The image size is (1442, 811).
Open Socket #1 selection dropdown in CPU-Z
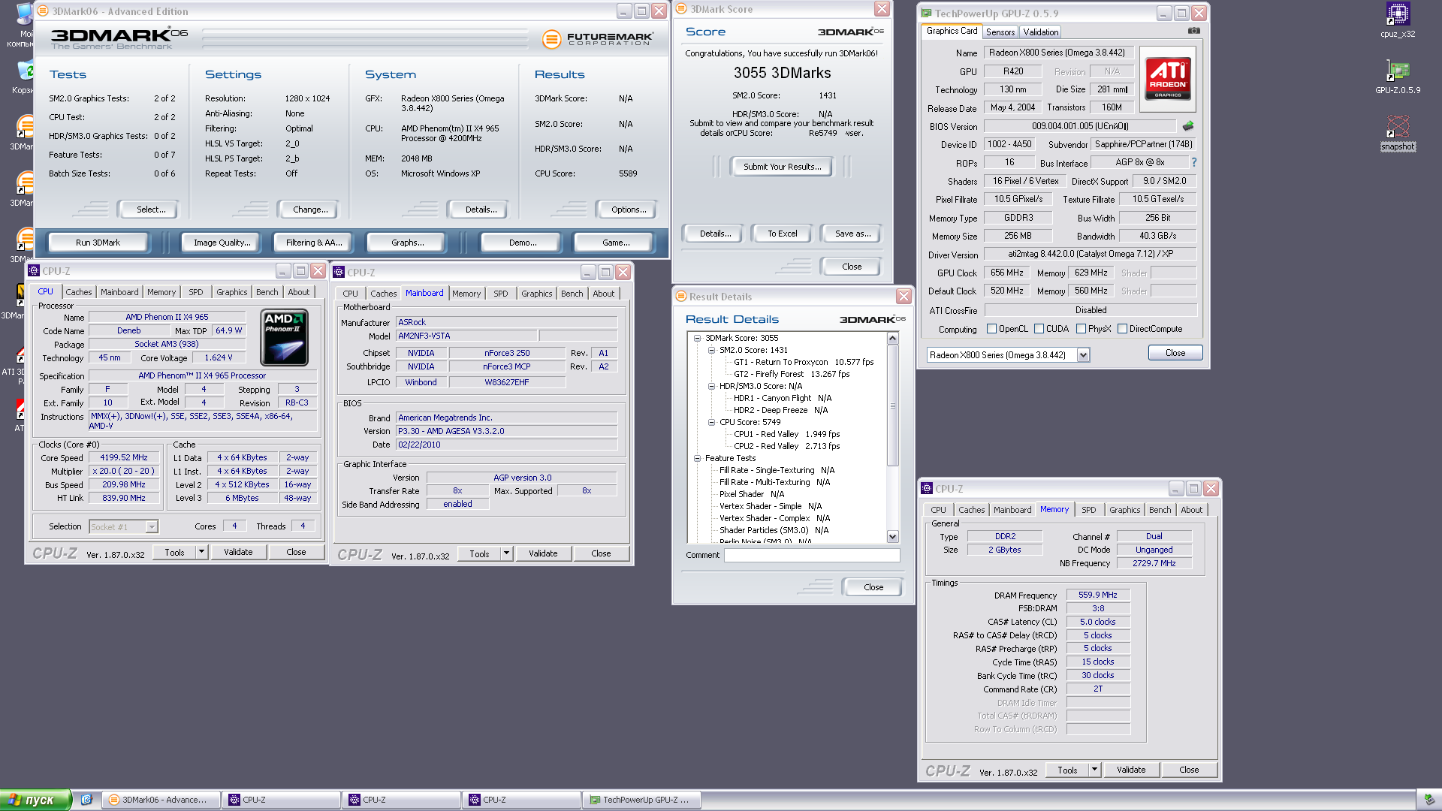point(152,527)
